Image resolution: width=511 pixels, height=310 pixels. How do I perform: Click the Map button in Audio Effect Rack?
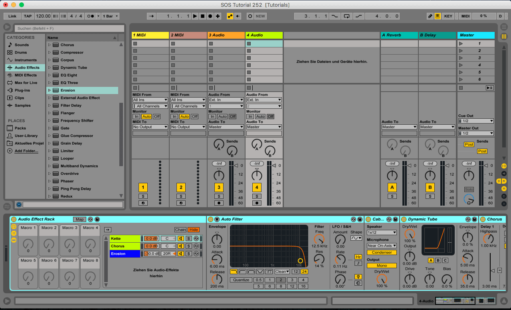[x=79, y=219]
